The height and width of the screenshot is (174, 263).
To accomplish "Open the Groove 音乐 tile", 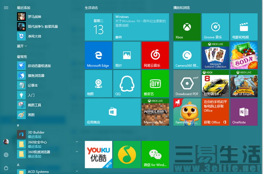I will coord(215,27).
